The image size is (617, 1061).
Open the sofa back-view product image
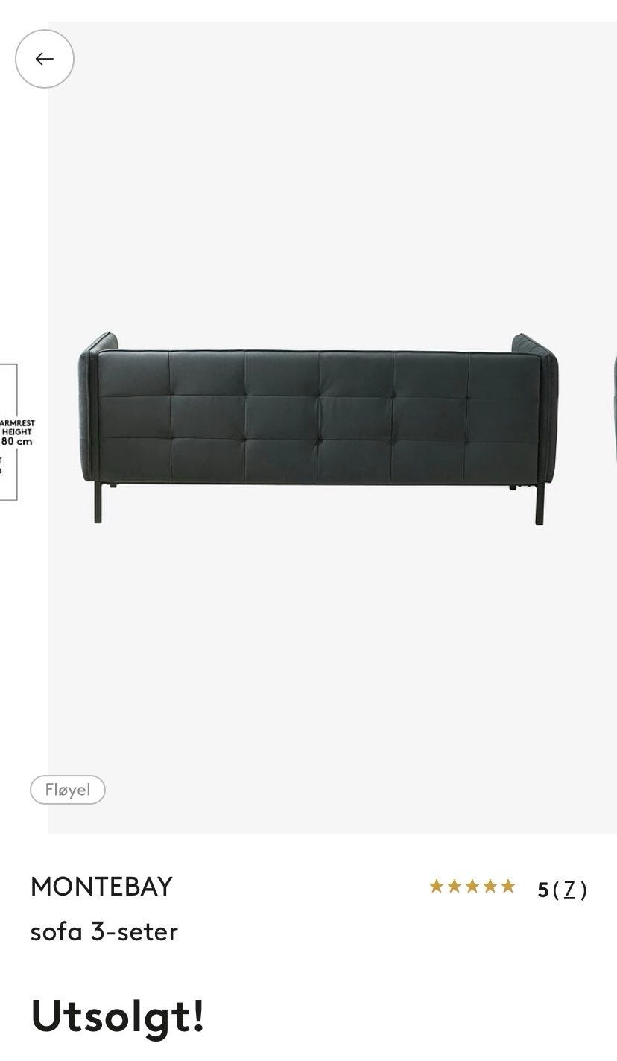(320, 428)
